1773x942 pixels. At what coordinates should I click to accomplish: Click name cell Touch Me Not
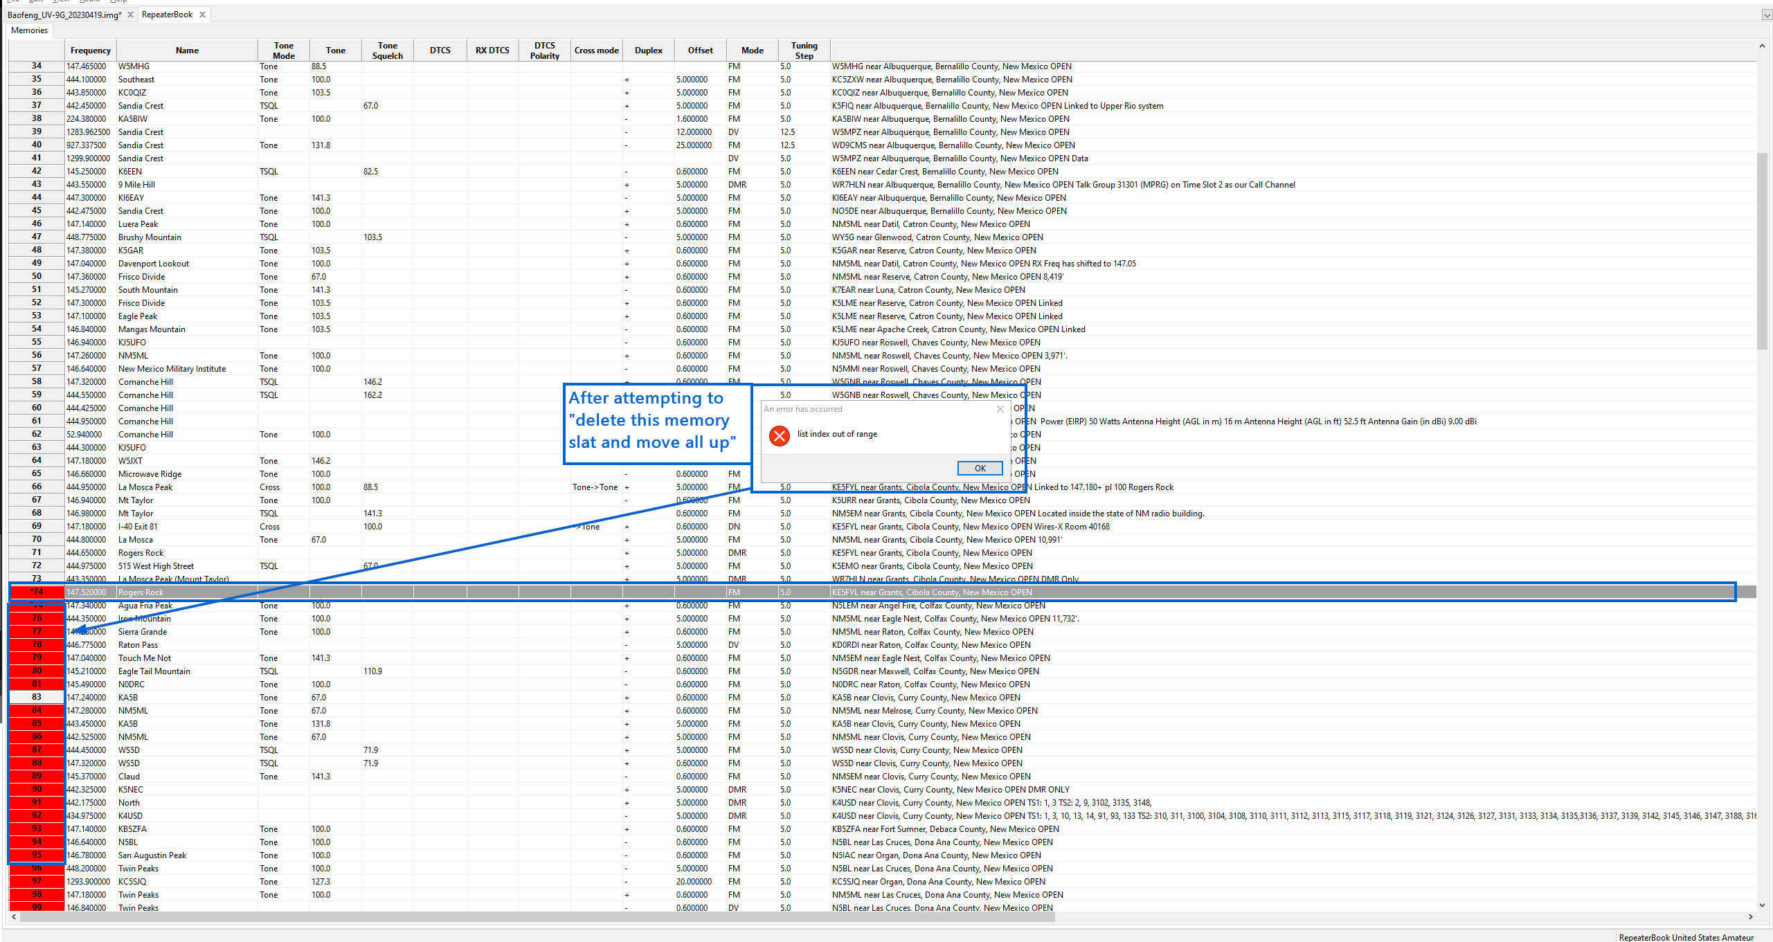pyautogui.click(x=187, y=658)
